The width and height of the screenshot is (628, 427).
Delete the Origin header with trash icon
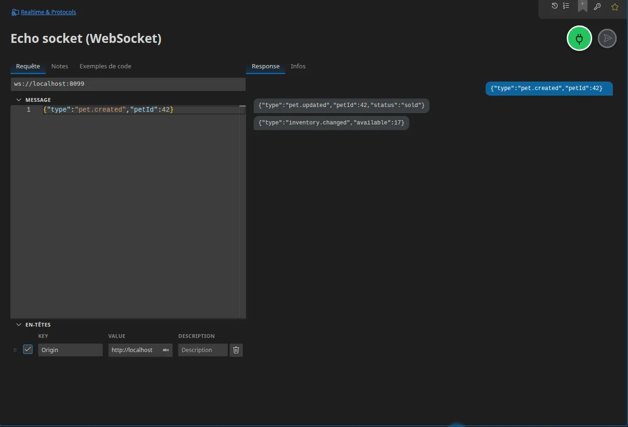click(236, 350)
